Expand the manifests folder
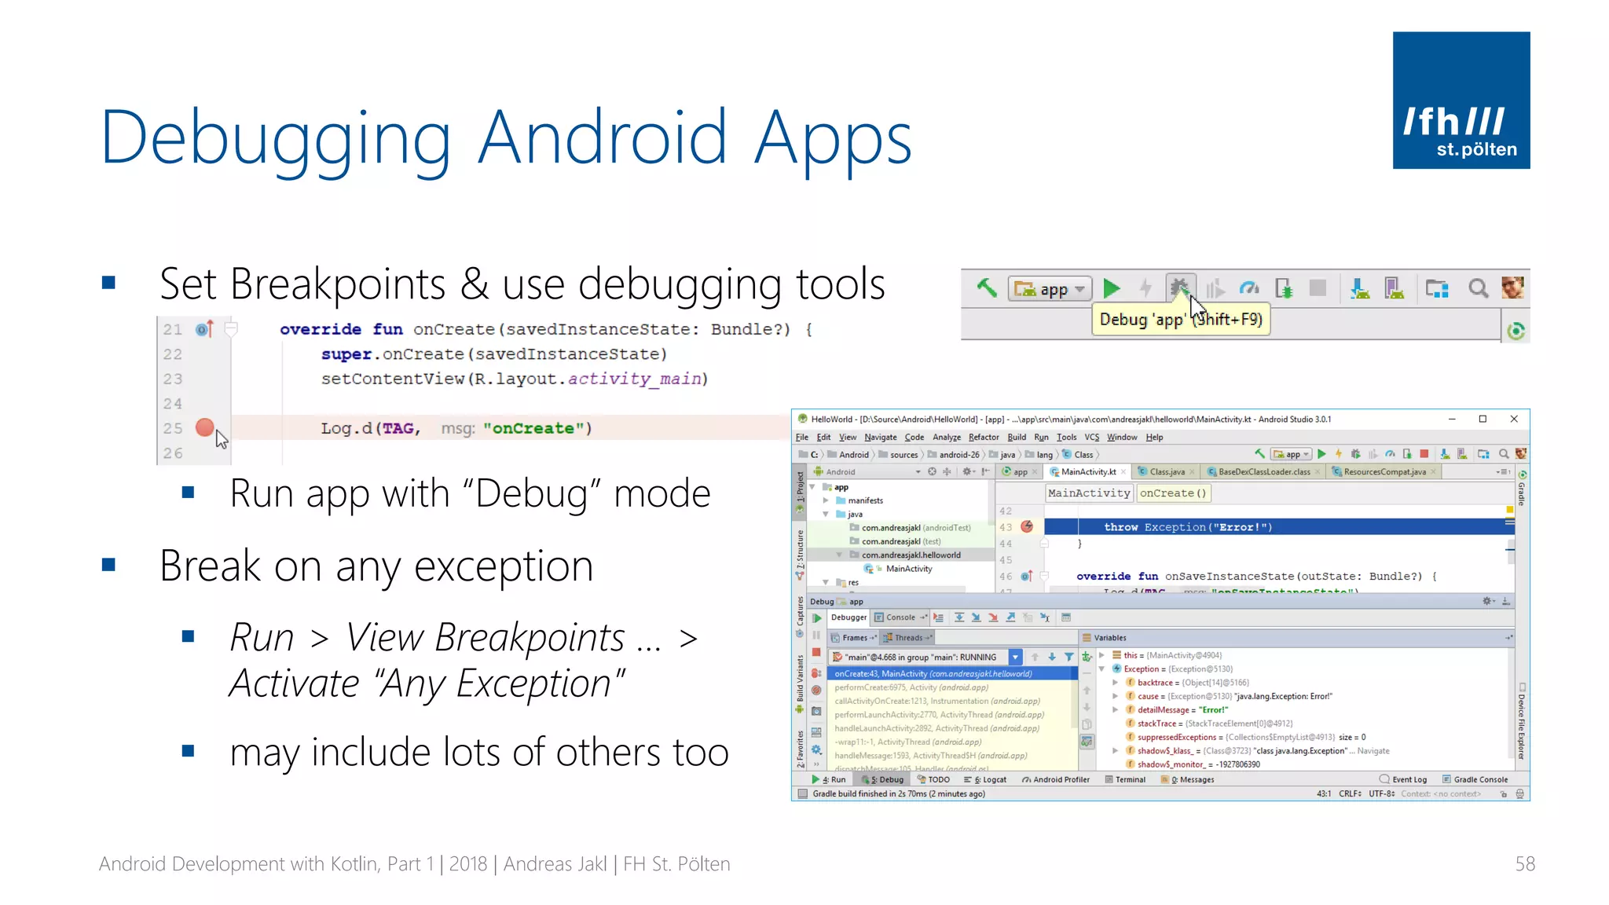Viewport: 1609px width, 905px height. (826, 500)
